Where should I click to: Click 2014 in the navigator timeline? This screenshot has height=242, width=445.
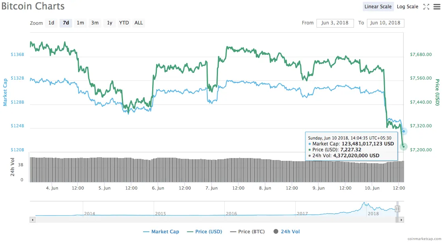[89, 214]
